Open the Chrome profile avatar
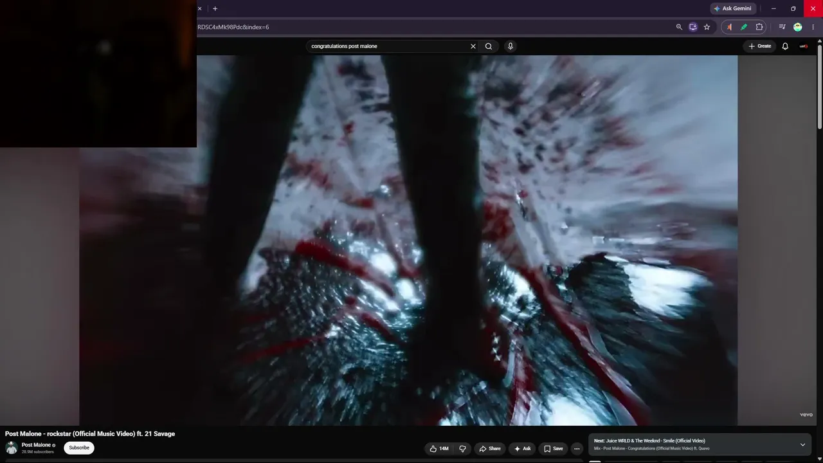Image resolution: width=823 pixels, height=463 pixels. (x=798, y=27)
